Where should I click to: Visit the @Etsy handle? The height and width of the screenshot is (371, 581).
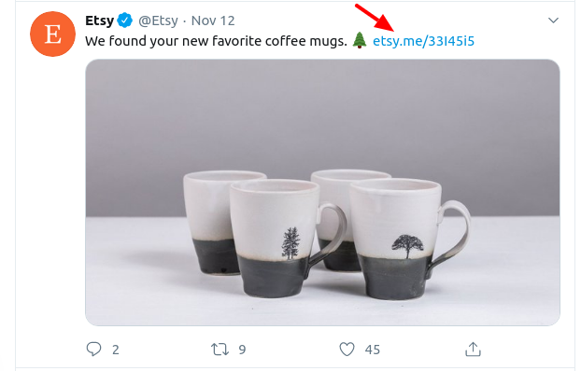click(158, 21)
